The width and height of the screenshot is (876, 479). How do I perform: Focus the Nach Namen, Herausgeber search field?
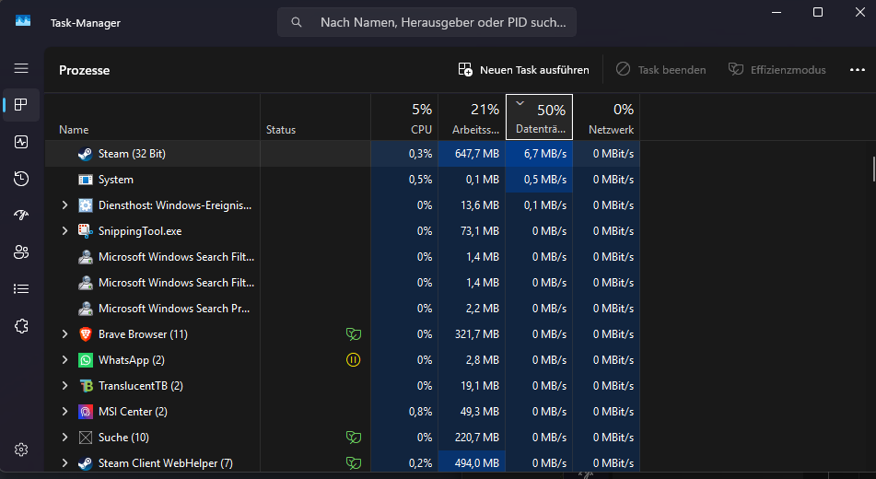coord(426,22)
